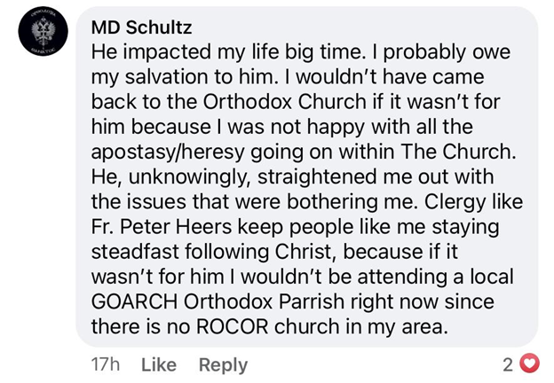Like MD Schultz's comment
Viewport: 554px width, 383px height.
pos(159,364)
